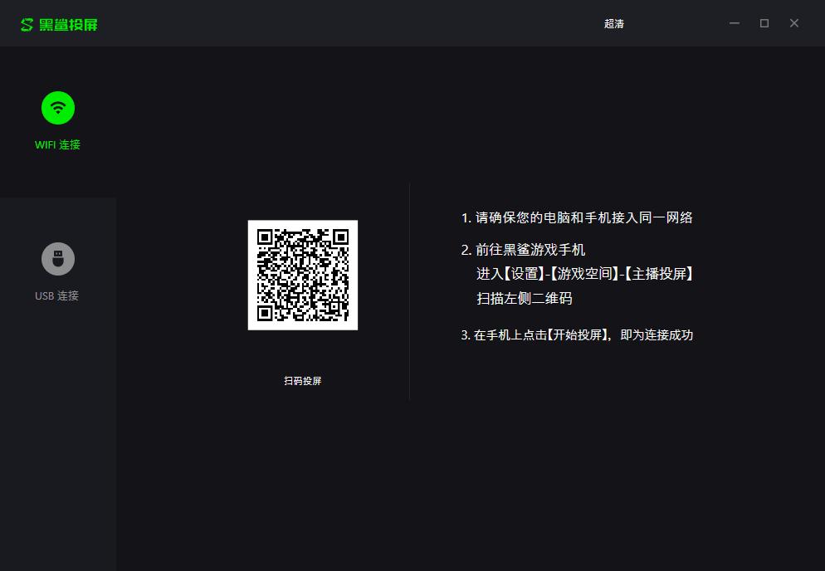Close the 黑鲨投屏 window
Image resolution: width=825 pixels, height=571 pixels.
click(x=794, y=23)
